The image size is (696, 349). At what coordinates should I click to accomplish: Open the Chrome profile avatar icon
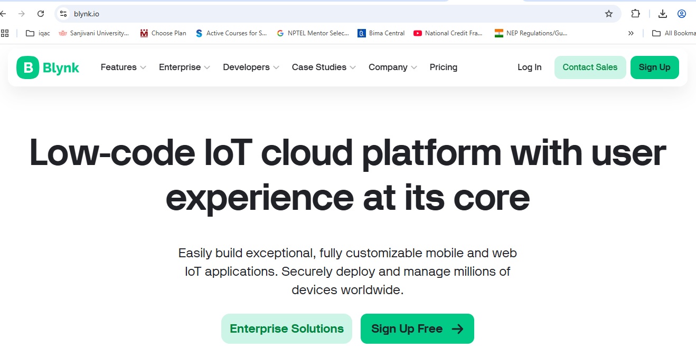pyautogui.click(x=682, y=14)
